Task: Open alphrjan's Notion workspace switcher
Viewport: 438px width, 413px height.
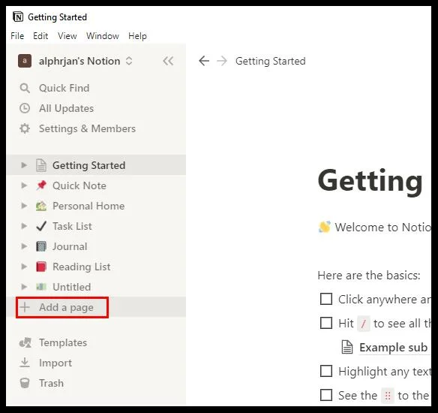Action: (x=75, y=61)
